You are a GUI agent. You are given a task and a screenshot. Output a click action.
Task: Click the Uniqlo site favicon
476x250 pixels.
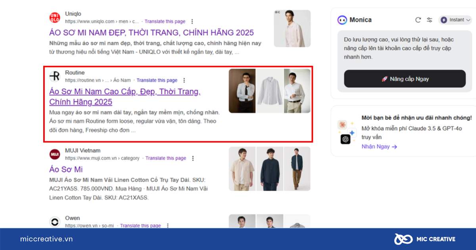pos(54,17)
